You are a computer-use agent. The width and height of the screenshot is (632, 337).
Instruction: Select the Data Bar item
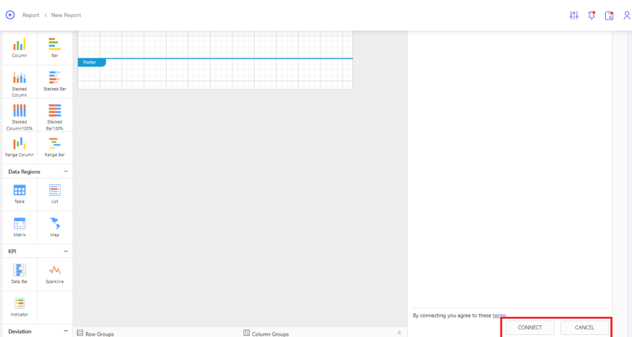tap(20, 274)
